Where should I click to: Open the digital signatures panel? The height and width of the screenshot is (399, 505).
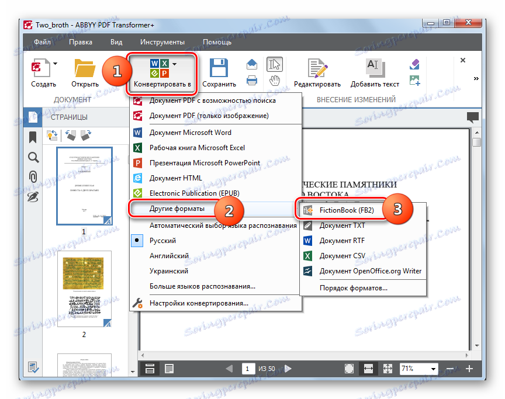click(x=33, y=197)
